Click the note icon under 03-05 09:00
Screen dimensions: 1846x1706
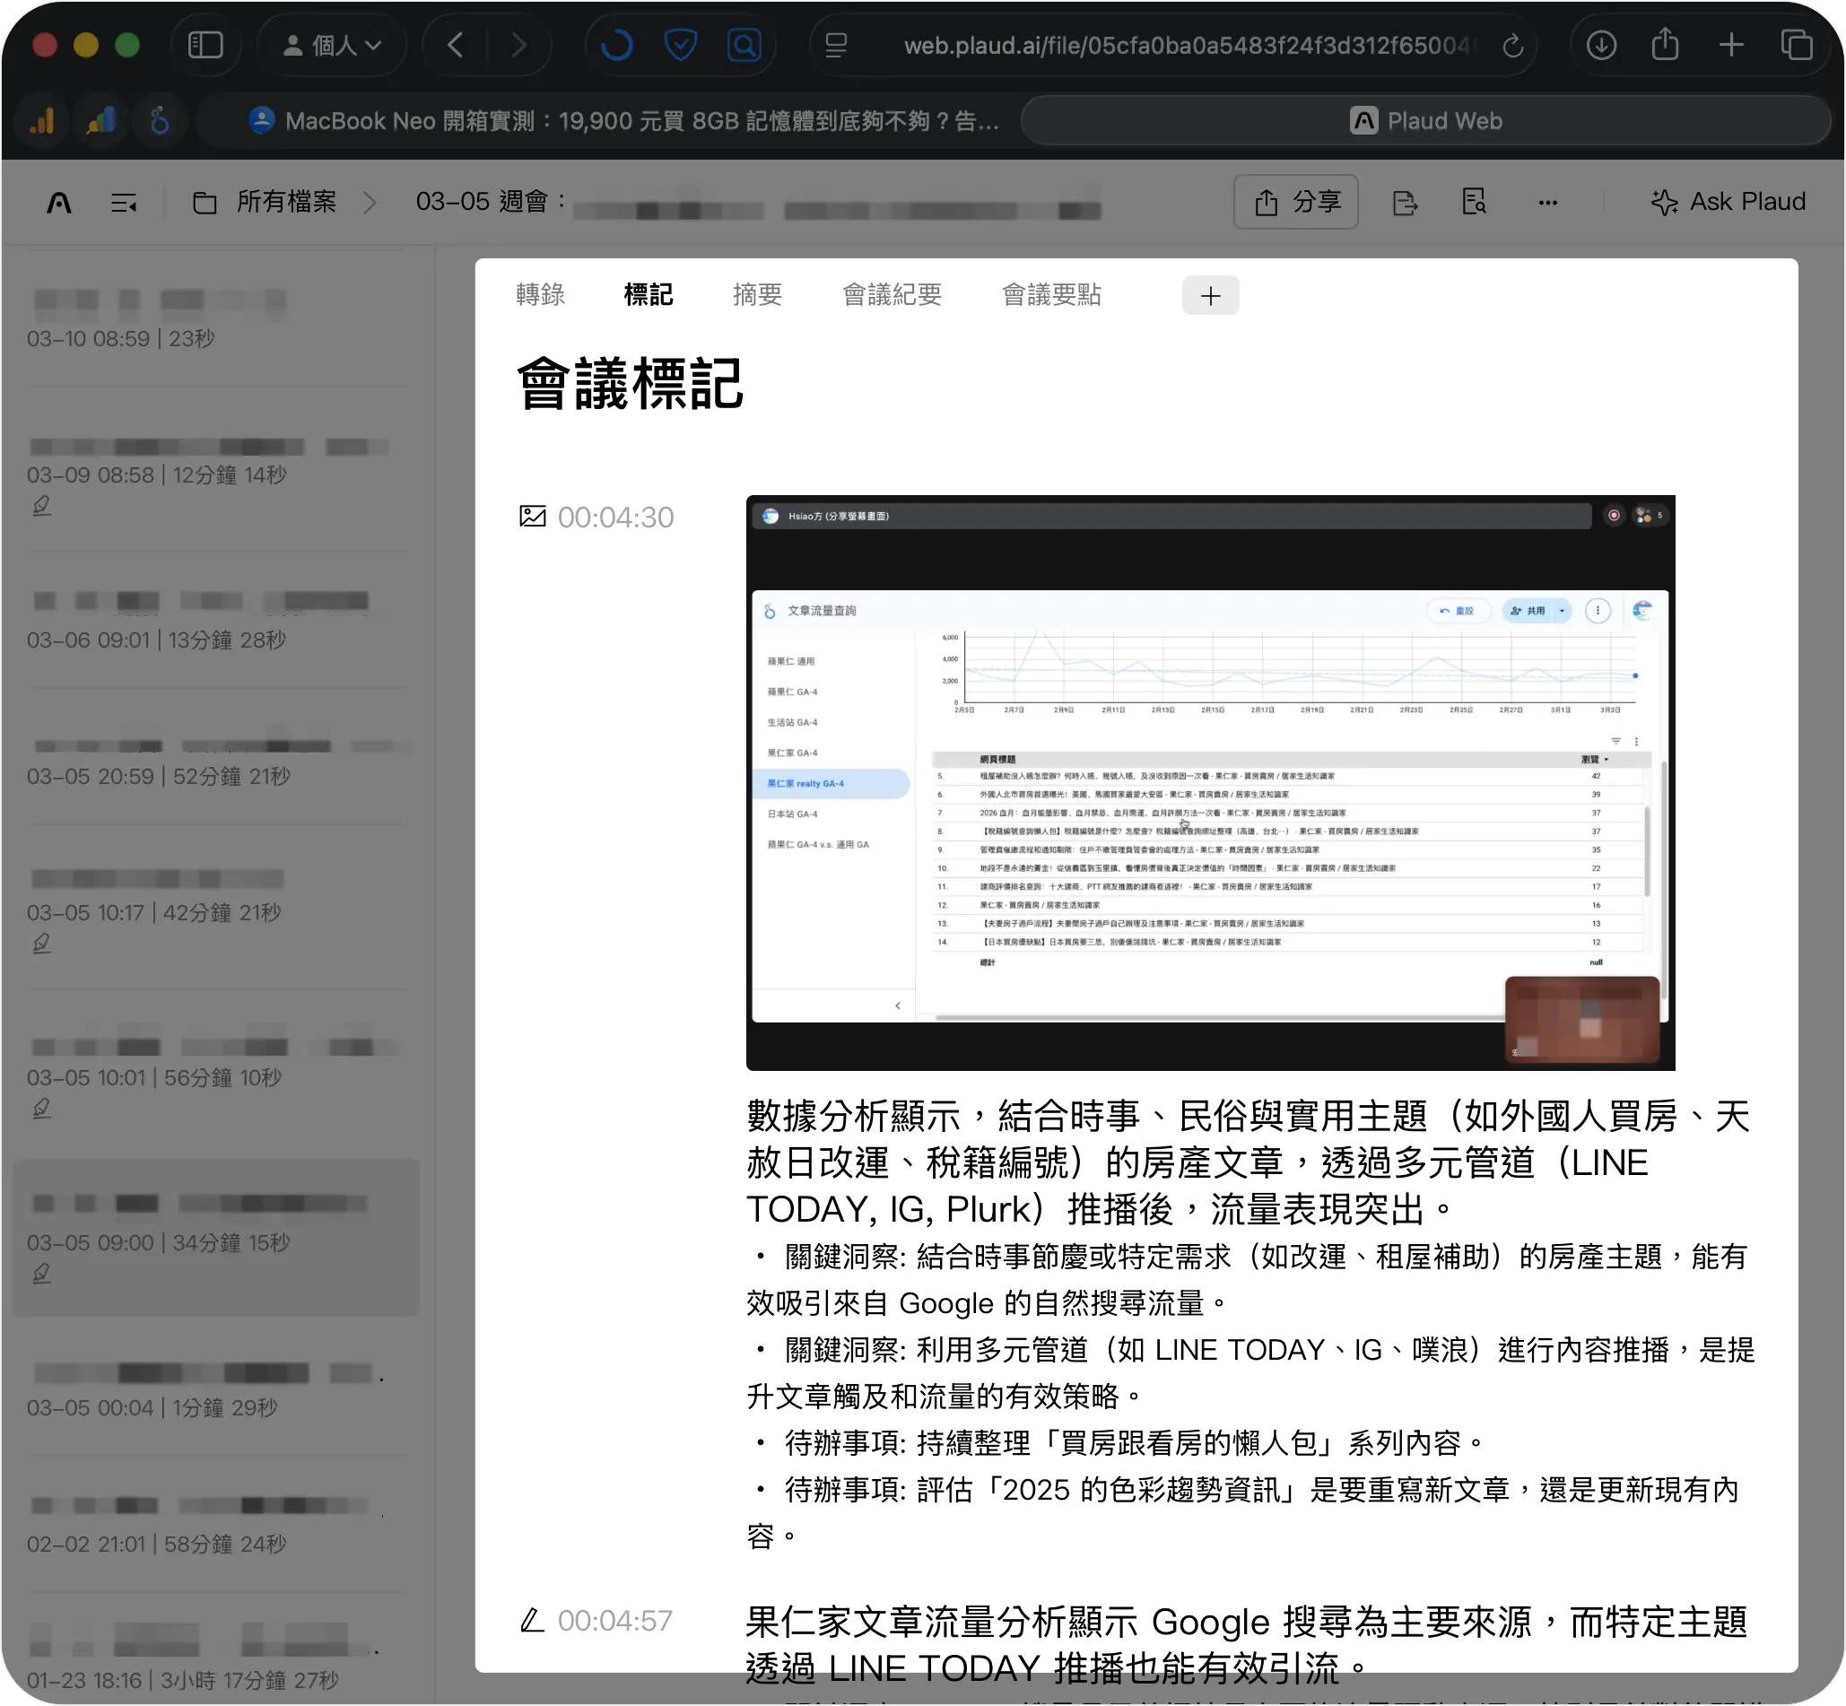click(x=41, y=1273)
